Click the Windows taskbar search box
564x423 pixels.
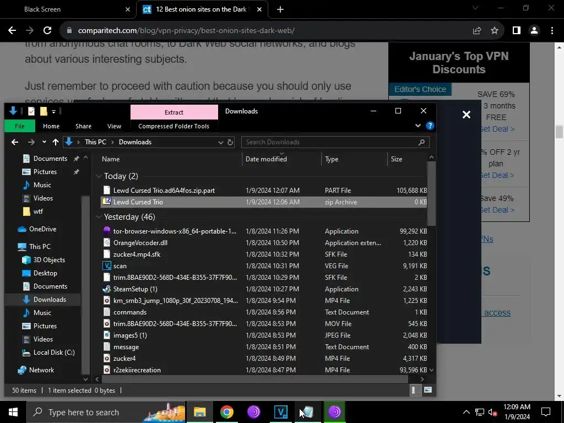(106, 412)
